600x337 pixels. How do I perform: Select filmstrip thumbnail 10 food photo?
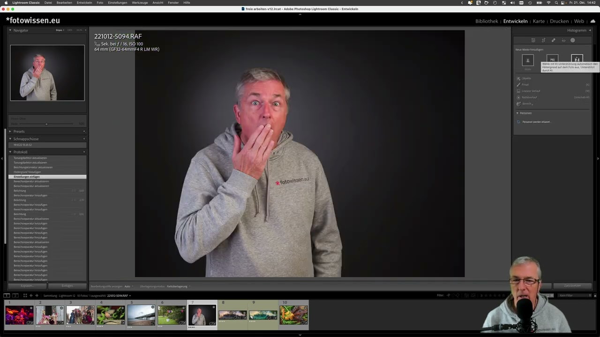tap(293, 315)
